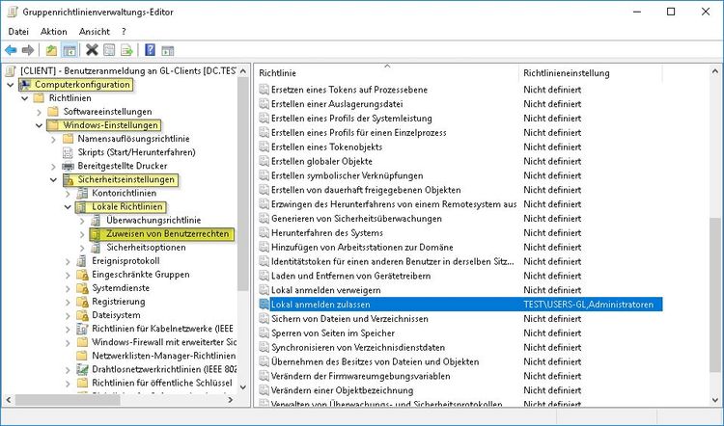Image resolution: width=724 pixels, height=426 pixels.
Task: Select Laden und Entfernen von Gerätetreibern
Action: click(350, 276)
